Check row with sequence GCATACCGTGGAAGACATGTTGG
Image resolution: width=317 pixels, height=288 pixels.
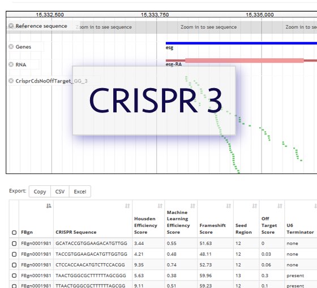(14, 243)
